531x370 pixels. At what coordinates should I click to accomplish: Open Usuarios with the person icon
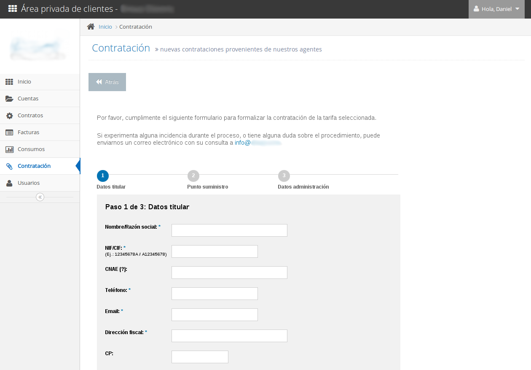pos(9,183)
